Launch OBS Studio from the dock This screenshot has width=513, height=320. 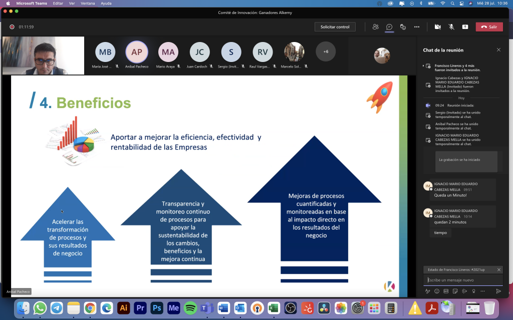click(x=290, y=307)
